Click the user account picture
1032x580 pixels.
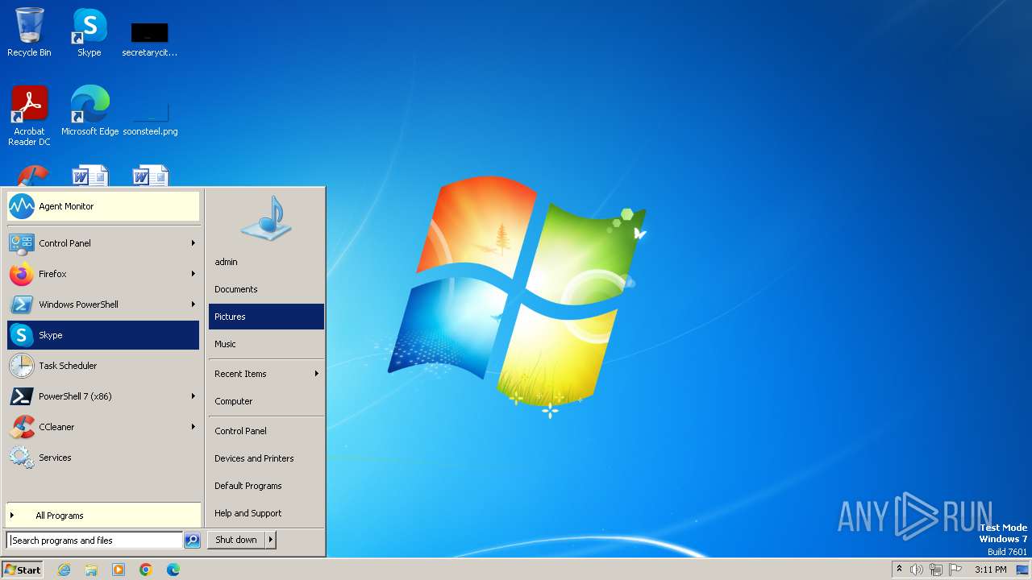coord(266,218)
